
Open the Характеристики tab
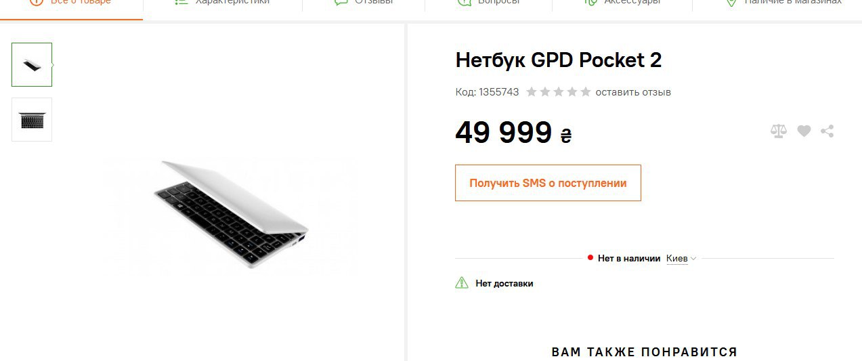(x=223, y=3)
